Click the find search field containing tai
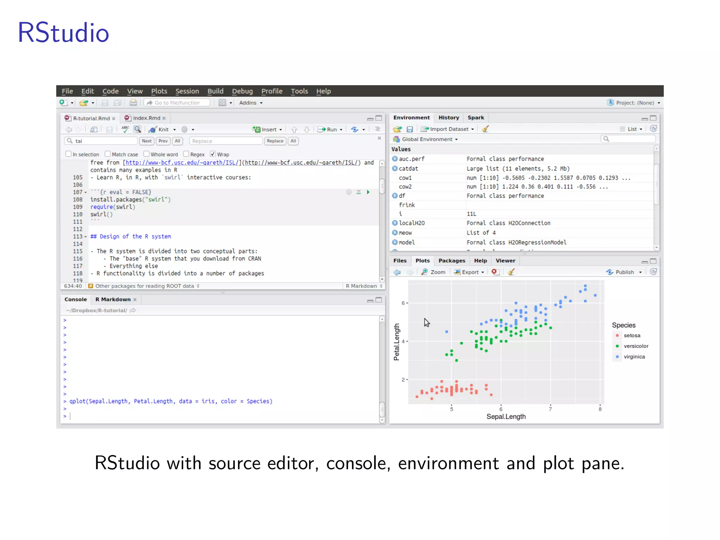Viewport: 720px width, 540px height. 101,141
